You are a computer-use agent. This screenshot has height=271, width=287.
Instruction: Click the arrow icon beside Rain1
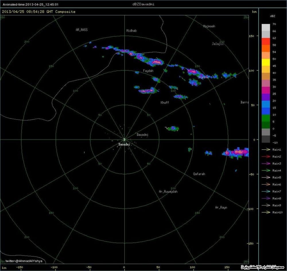point(266,149)
